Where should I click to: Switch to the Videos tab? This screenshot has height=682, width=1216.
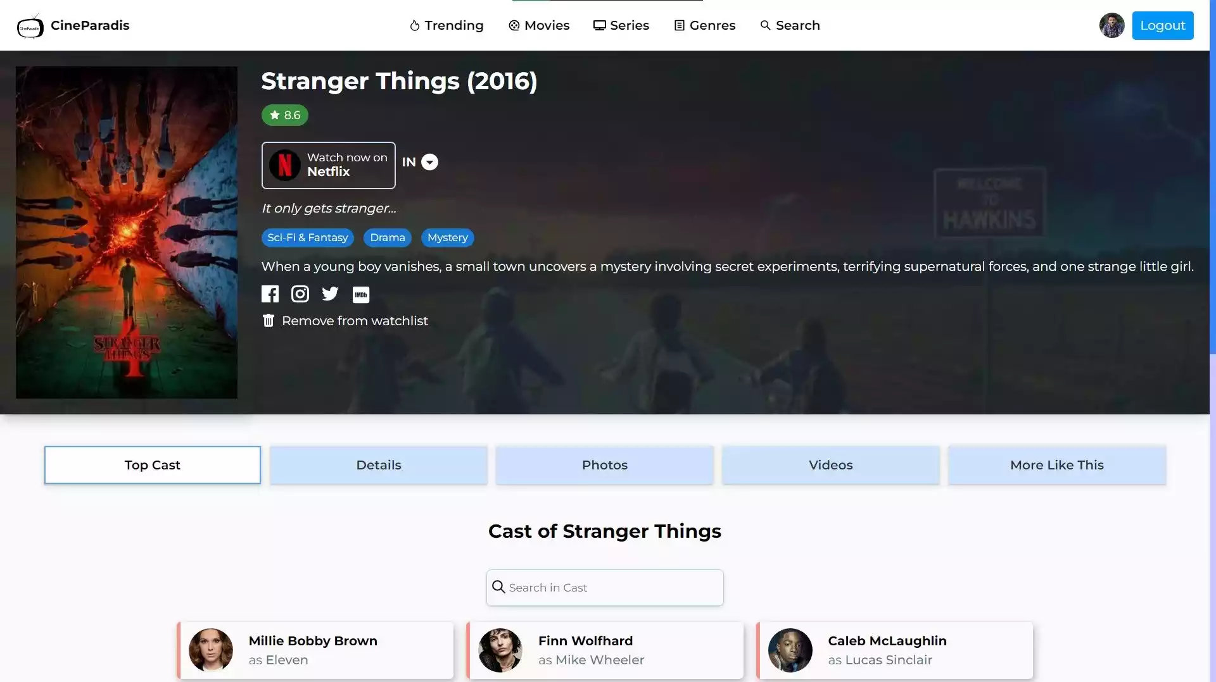click(x=831, y=465)
